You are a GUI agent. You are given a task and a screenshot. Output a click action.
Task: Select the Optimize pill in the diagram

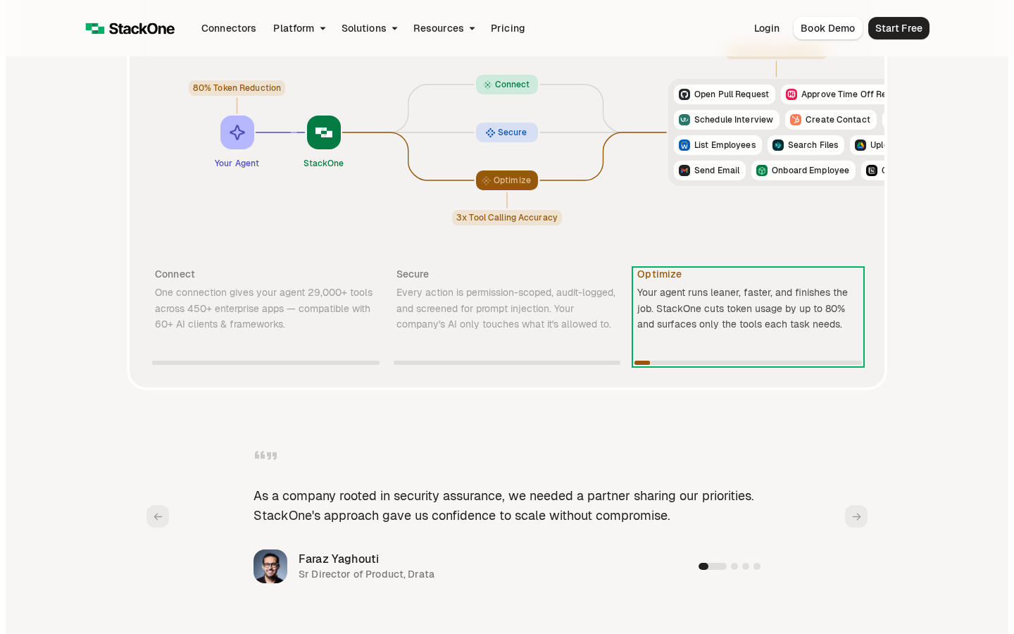pos(507,180)
